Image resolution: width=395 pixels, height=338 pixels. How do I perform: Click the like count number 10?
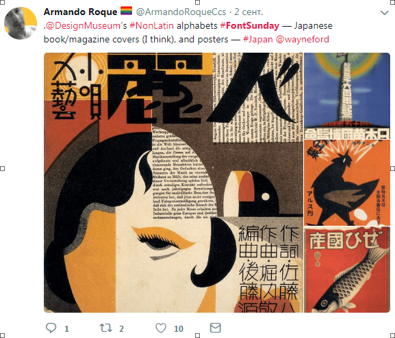[179, 328]
